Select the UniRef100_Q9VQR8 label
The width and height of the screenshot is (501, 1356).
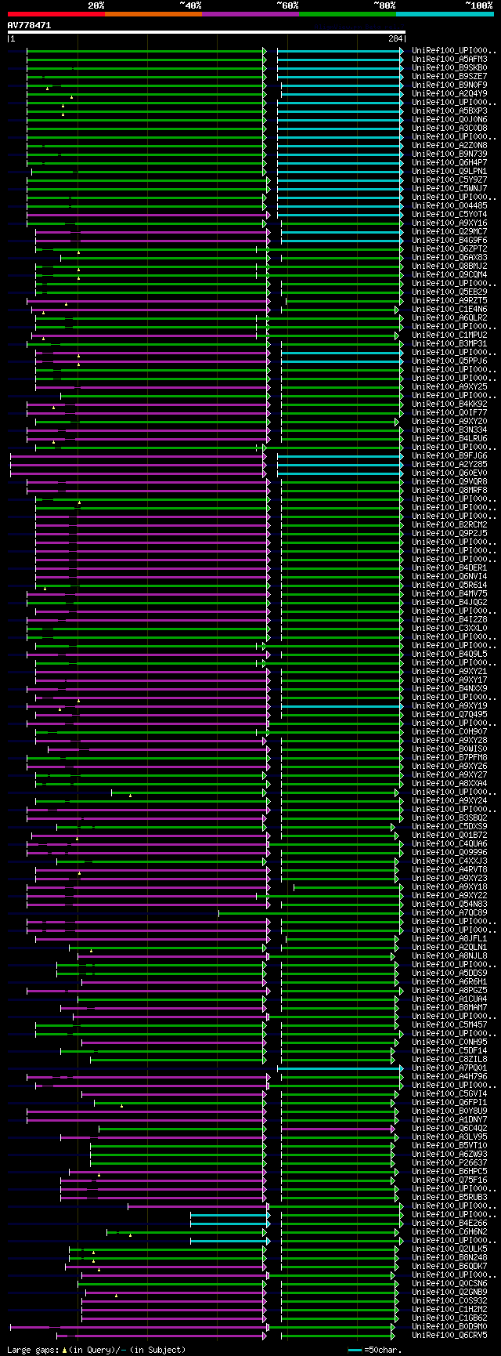449,481
